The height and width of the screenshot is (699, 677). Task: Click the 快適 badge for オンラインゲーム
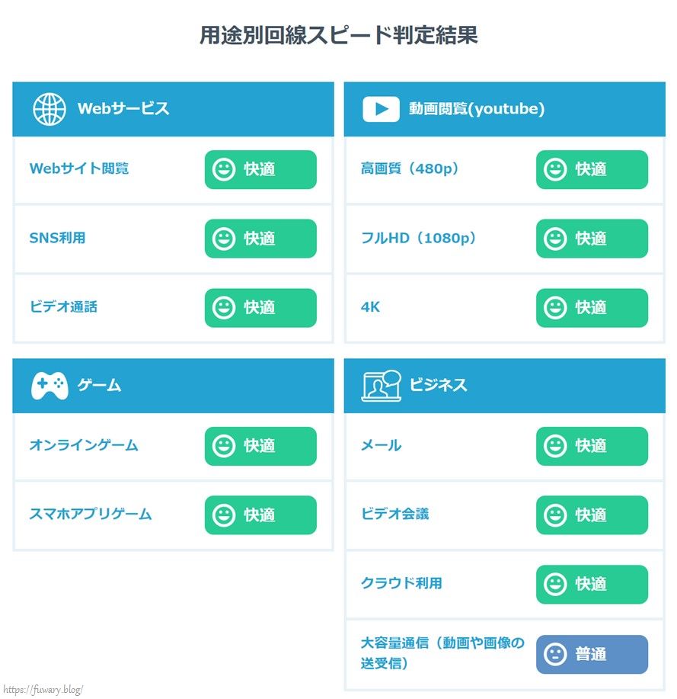pos(260,446)
